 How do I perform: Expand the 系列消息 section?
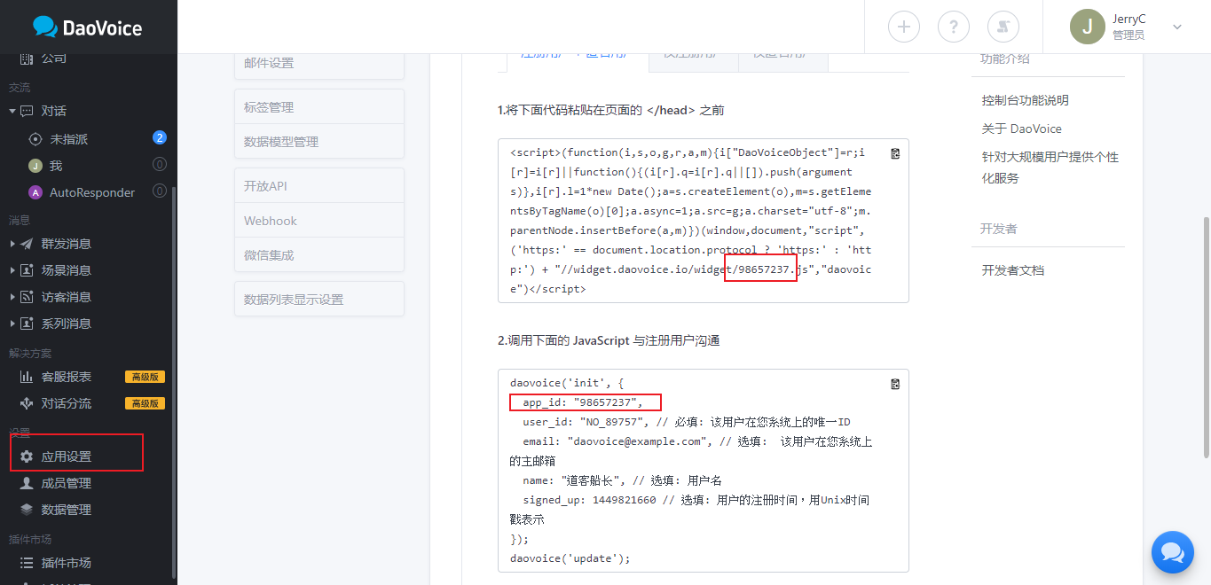(12, 324)
